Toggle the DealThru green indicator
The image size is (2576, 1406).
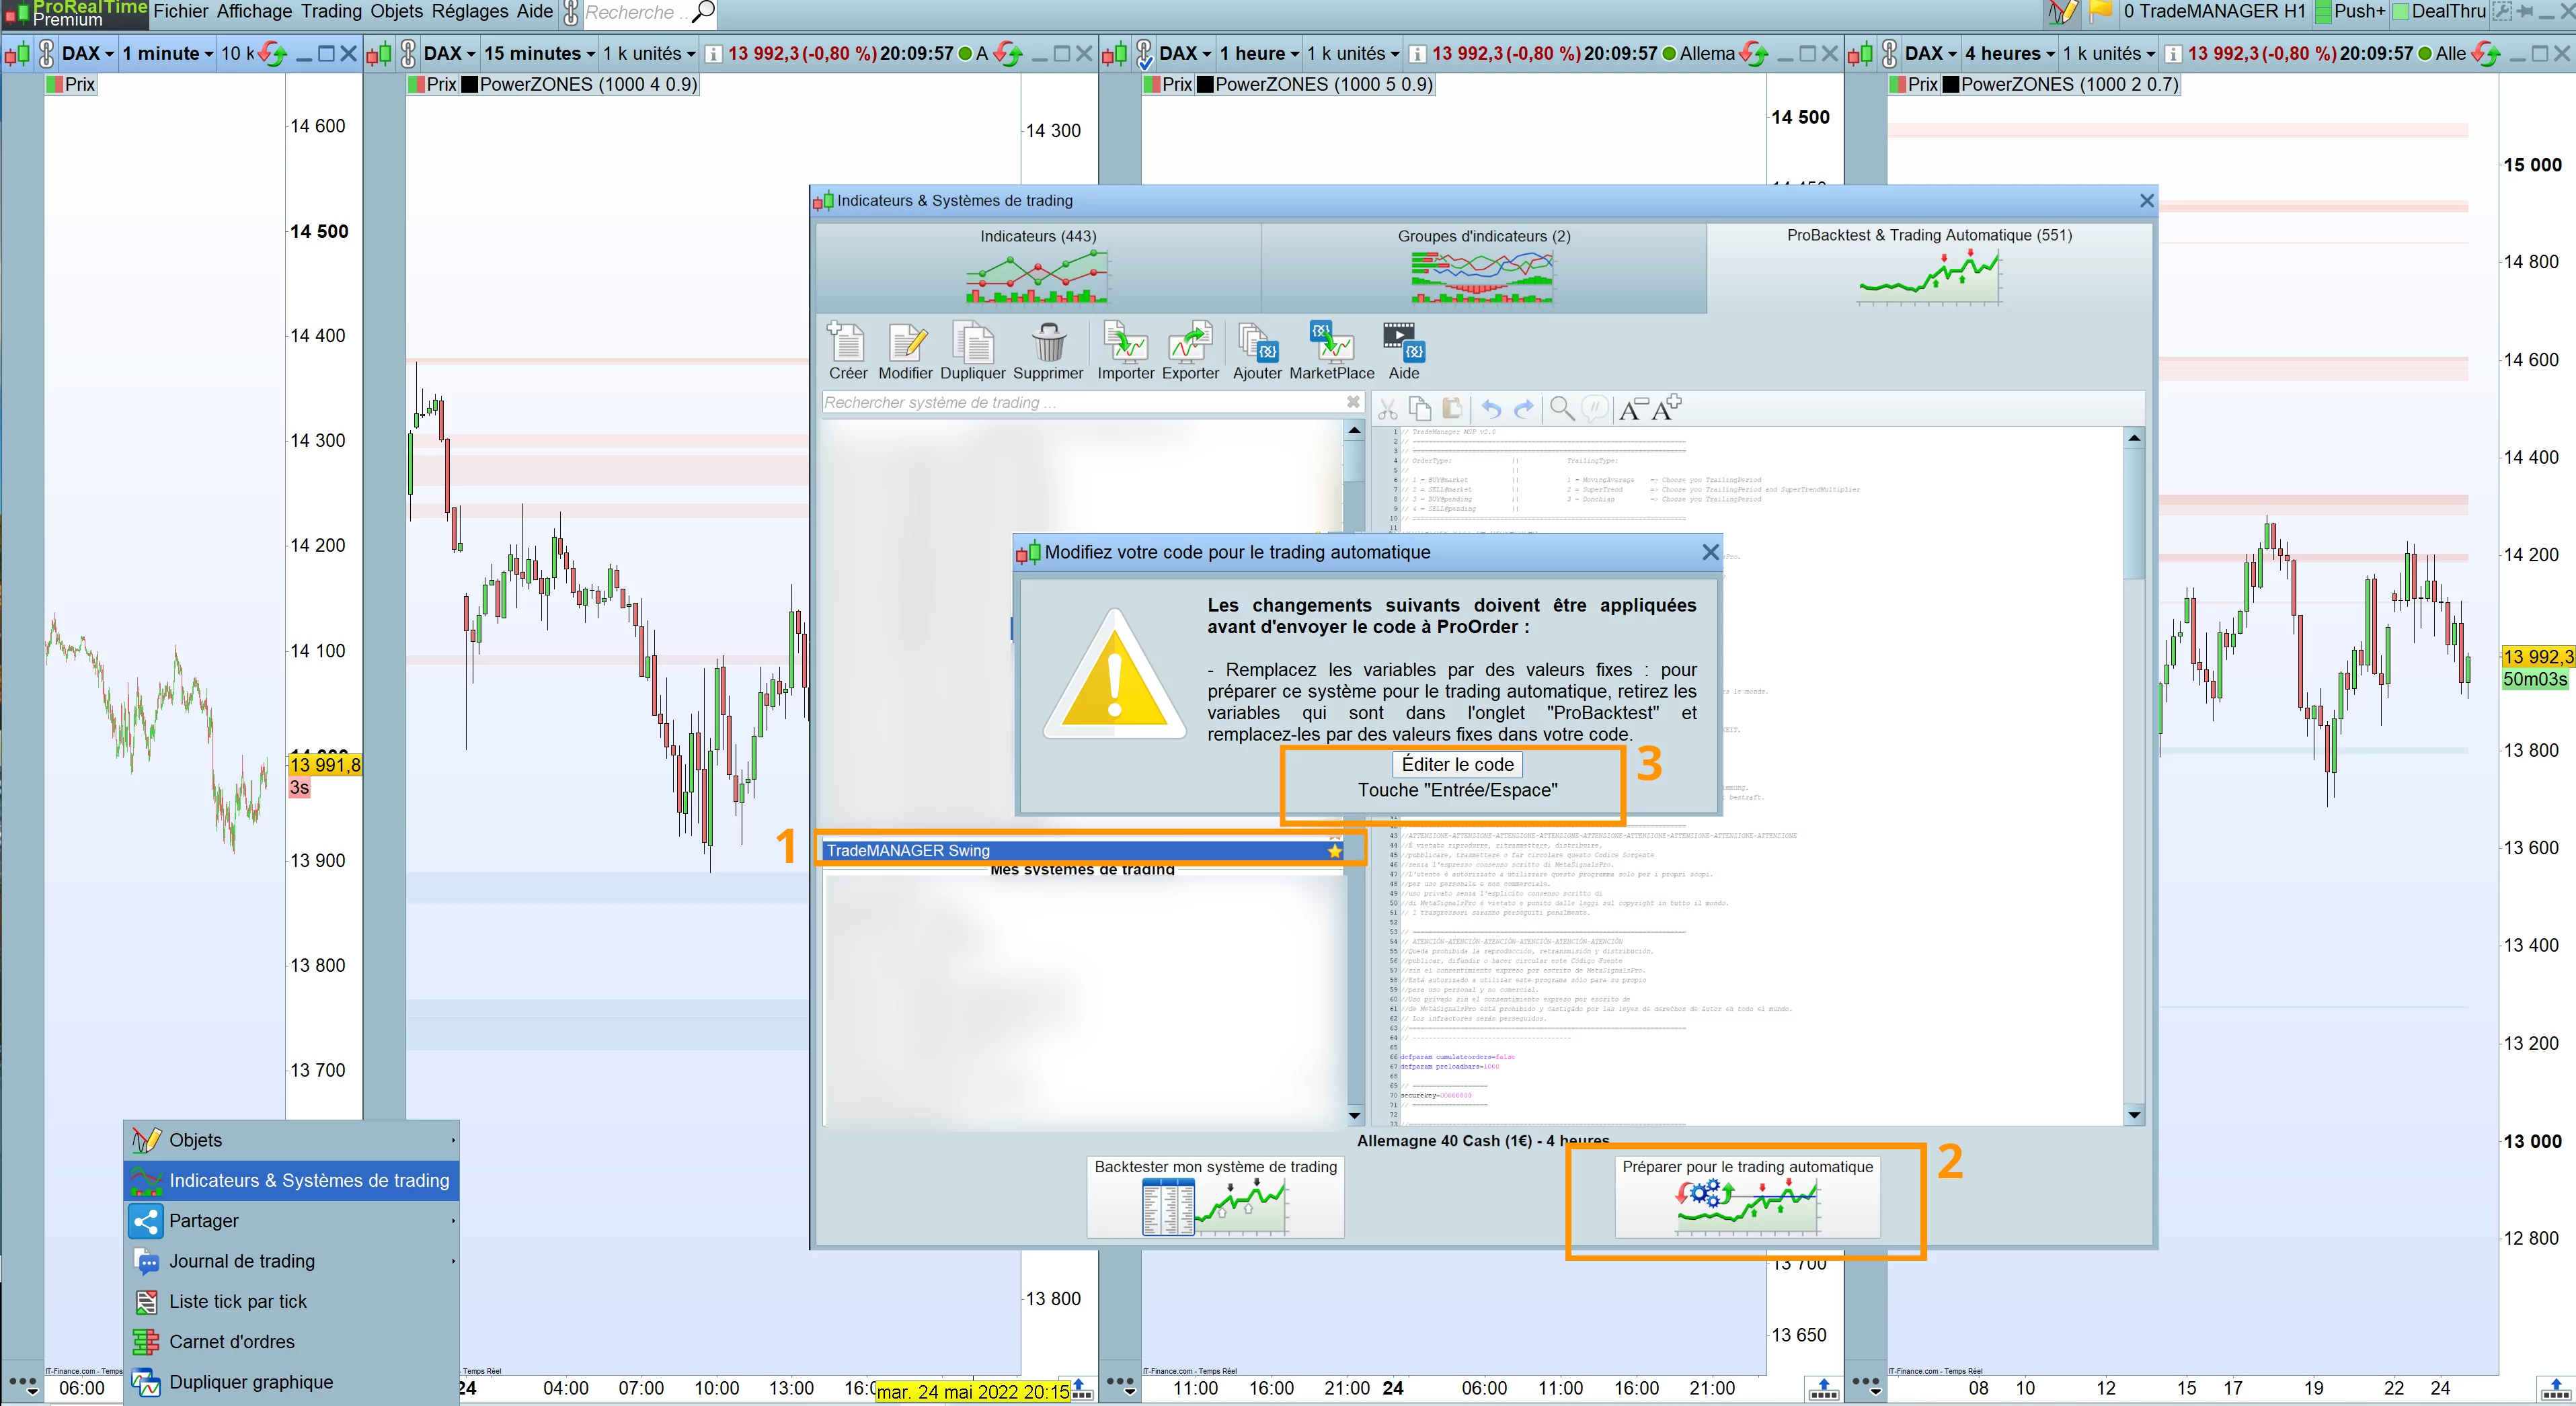(x=2401, y=12)
